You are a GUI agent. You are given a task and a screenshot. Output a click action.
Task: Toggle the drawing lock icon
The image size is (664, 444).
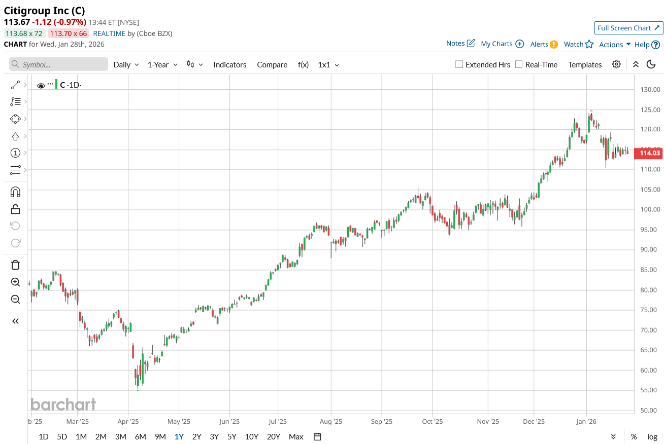pyautogui.click(x=15, y=209)
